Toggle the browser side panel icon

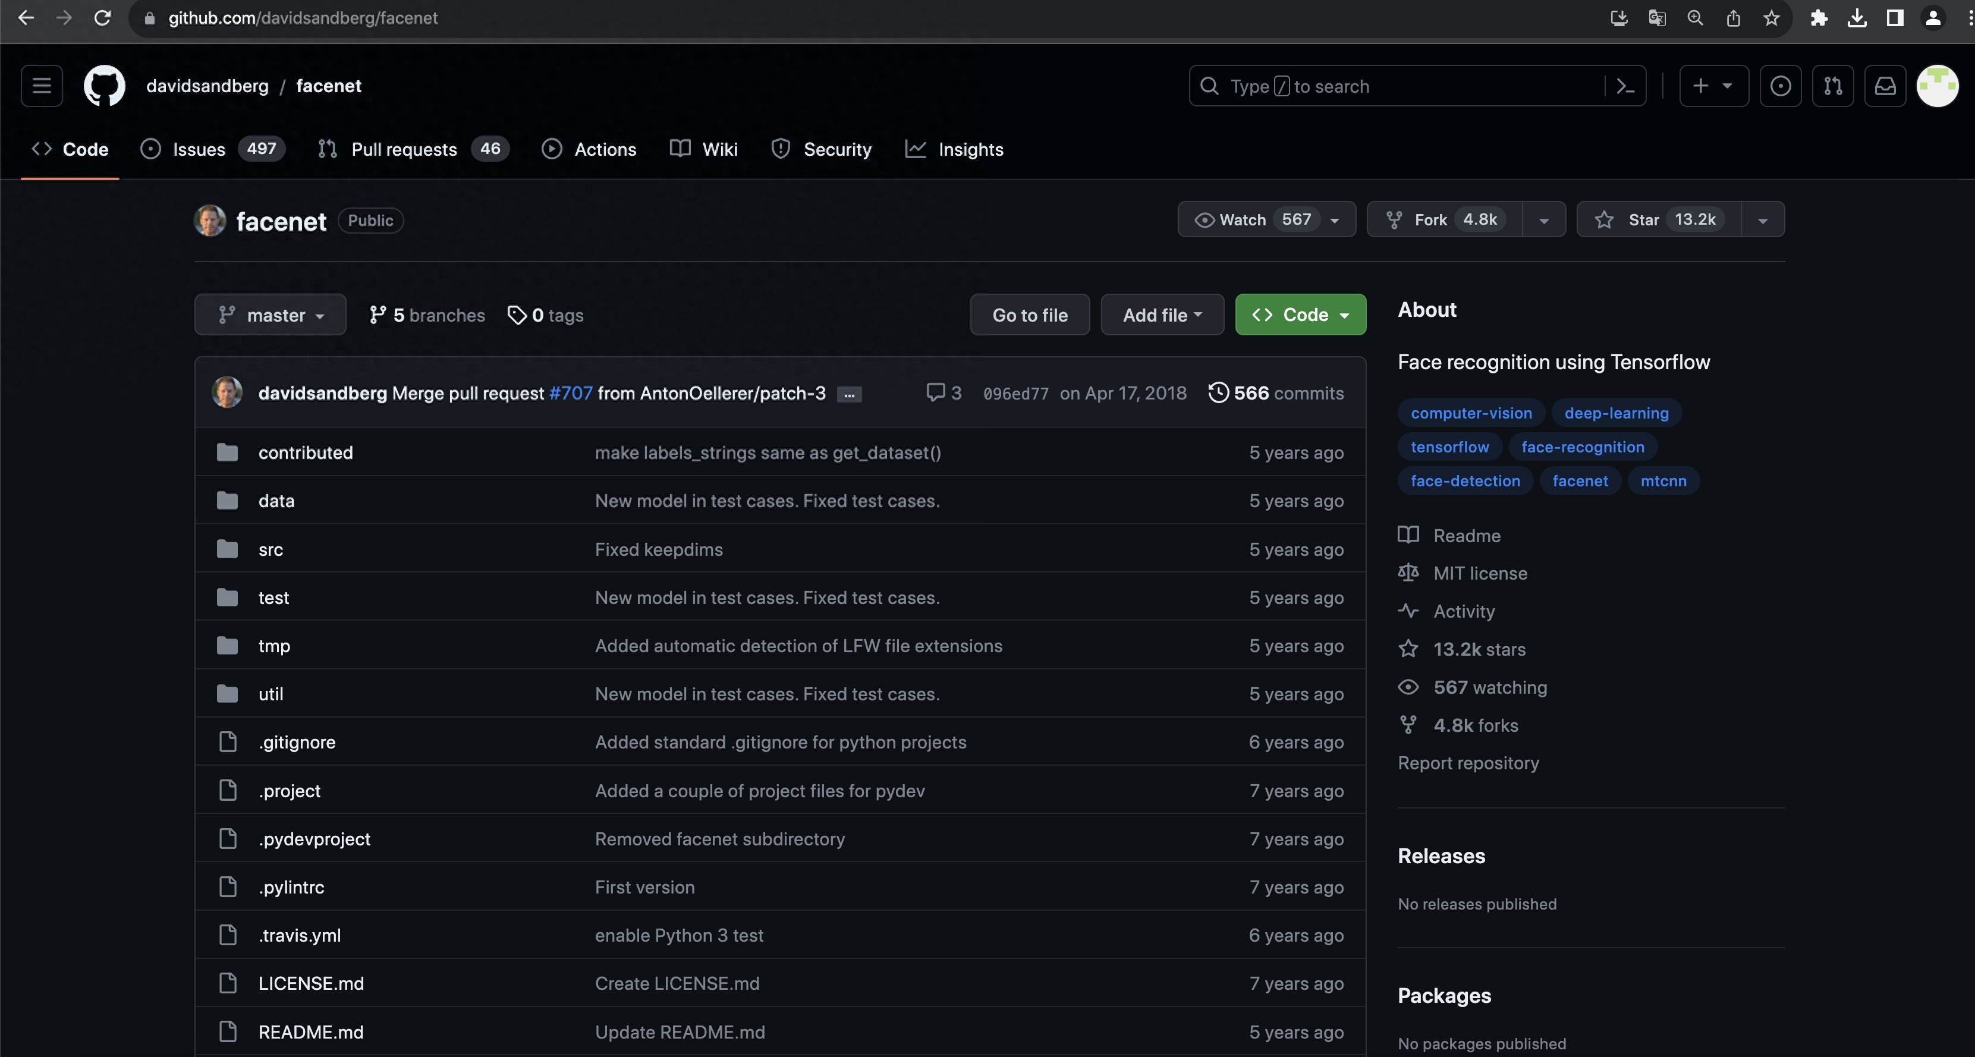1895,18
